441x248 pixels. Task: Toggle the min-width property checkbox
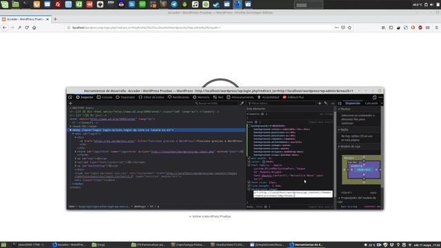pyautogui.click(x=249, y=158)
